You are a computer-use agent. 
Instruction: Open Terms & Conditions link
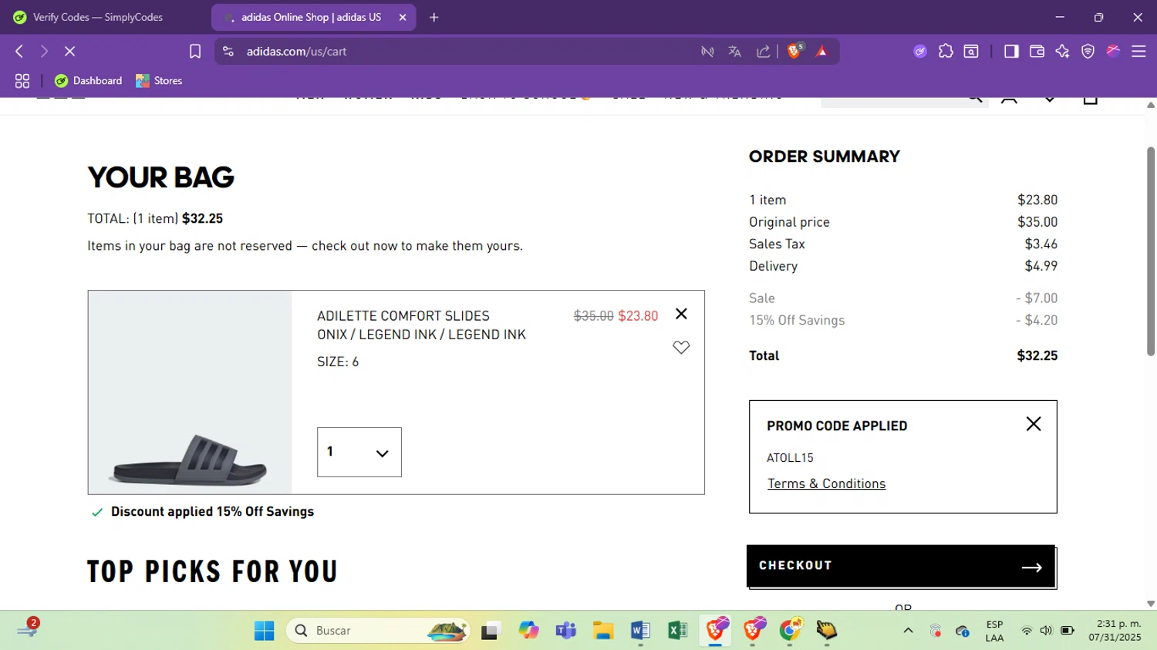pos(826,483)
